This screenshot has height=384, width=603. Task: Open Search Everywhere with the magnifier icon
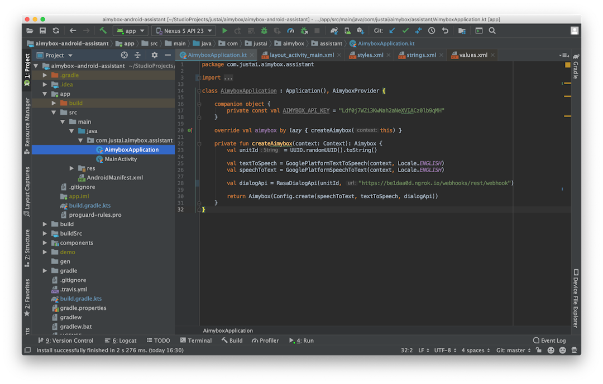click(492, 31)
